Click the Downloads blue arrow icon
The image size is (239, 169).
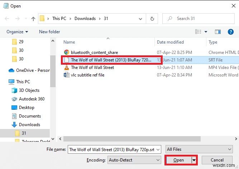pos(14,125)
